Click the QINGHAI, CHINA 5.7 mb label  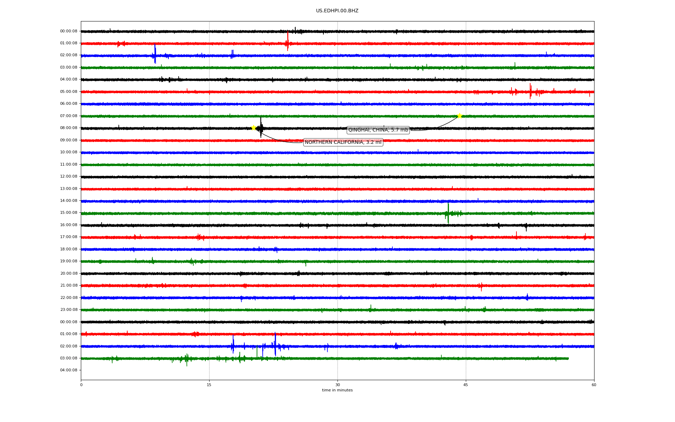click(378, 130)
